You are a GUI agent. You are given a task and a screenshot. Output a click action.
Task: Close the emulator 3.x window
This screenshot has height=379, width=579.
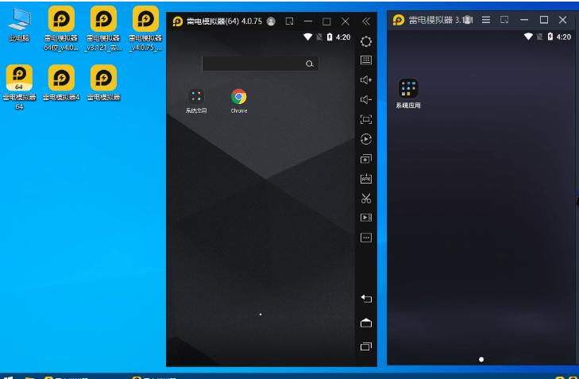(x=562, y=20)
